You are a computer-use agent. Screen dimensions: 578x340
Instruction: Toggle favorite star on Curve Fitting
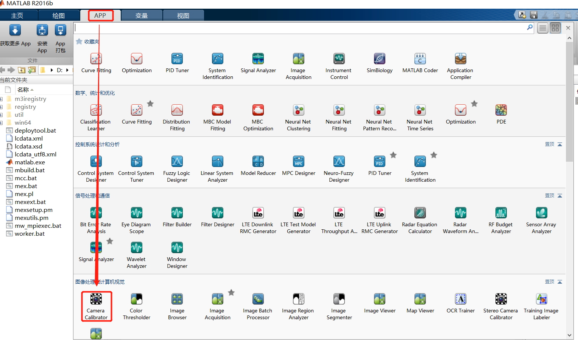150,104
